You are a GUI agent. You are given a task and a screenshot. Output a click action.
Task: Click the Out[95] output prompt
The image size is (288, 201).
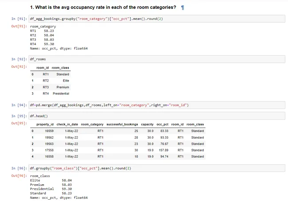(x=19, y=123)
